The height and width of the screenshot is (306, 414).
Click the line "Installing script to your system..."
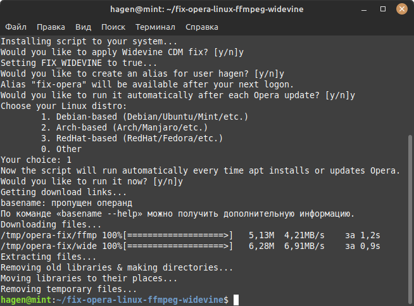(x=89, y=41)
